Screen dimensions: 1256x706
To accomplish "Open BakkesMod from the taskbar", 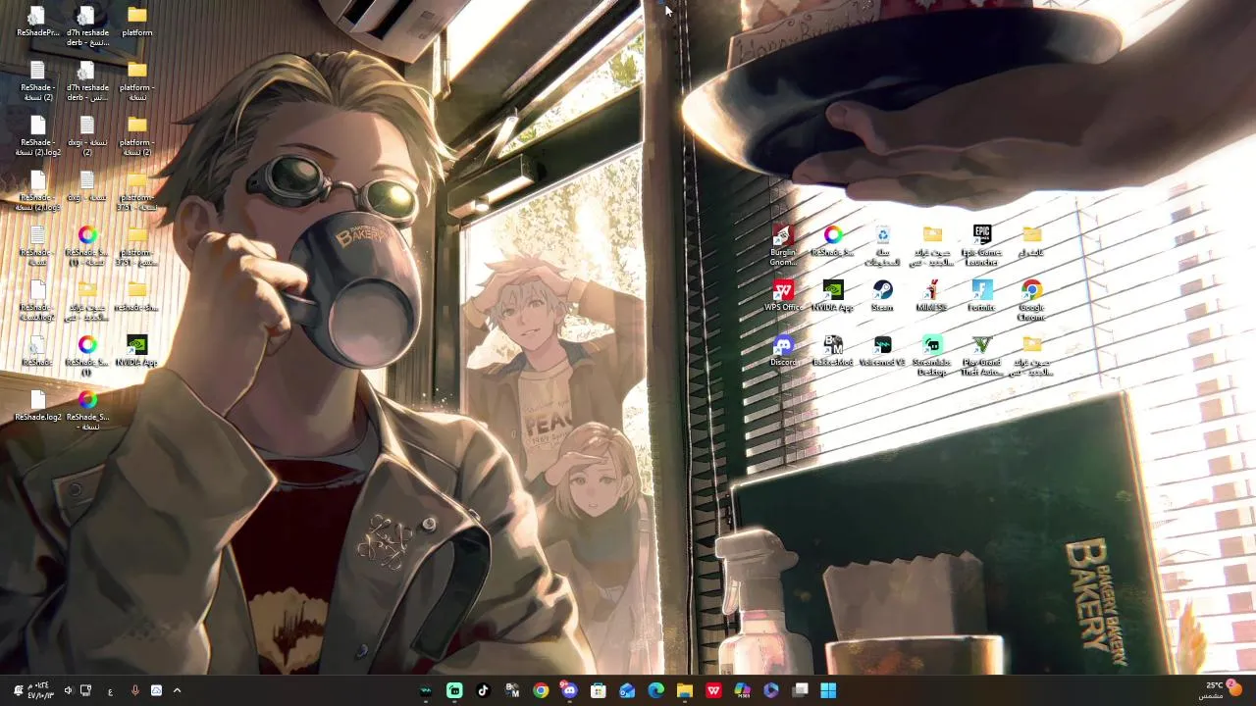I will [x=512, y=690].
